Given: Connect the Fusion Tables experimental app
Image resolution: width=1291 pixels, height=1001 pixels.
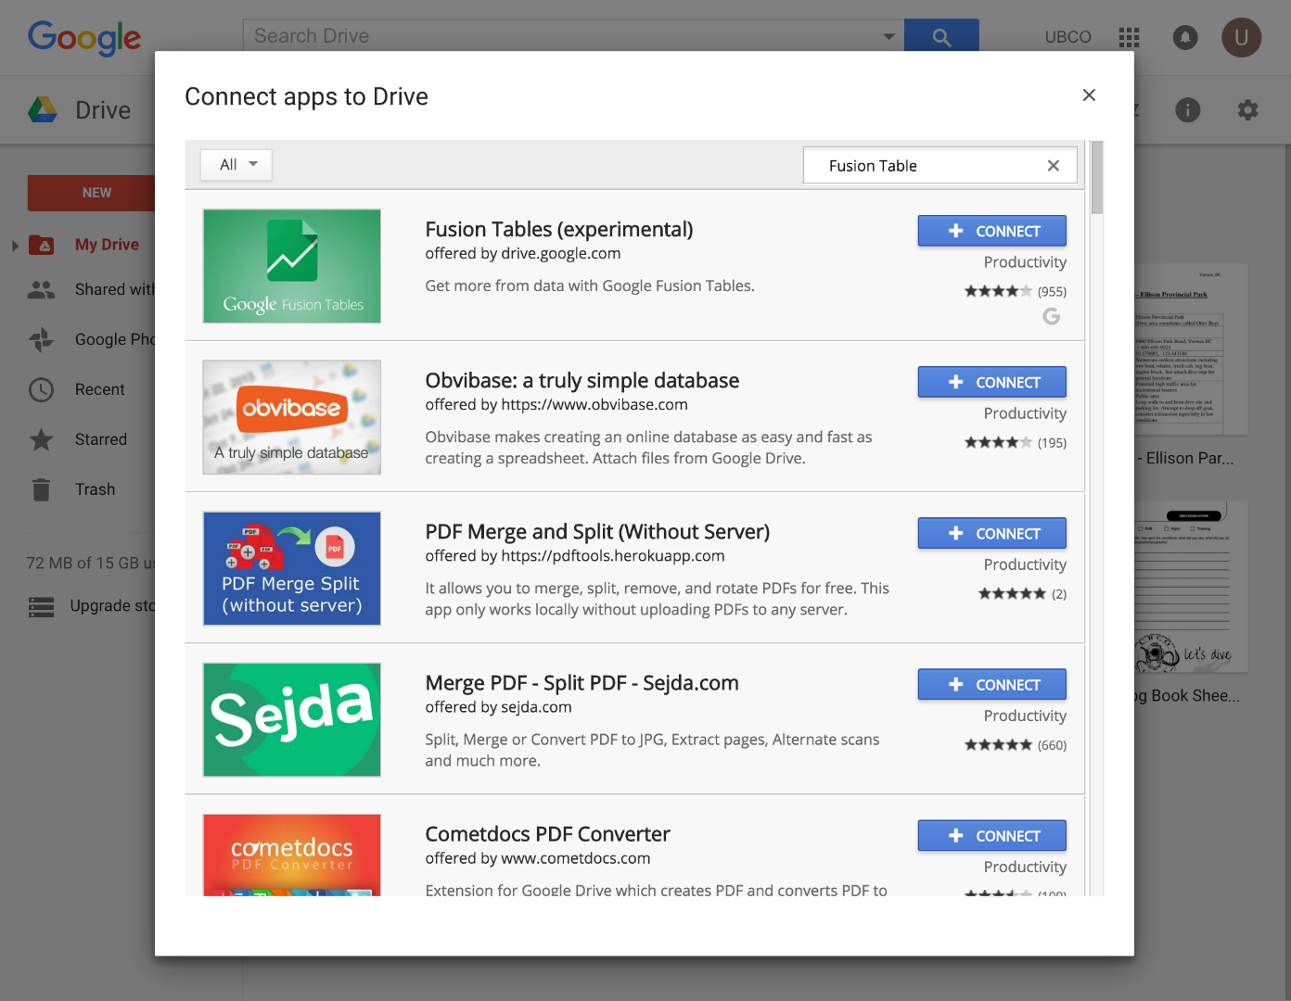Looking at the screenshot, I should [x=991, y=230].
